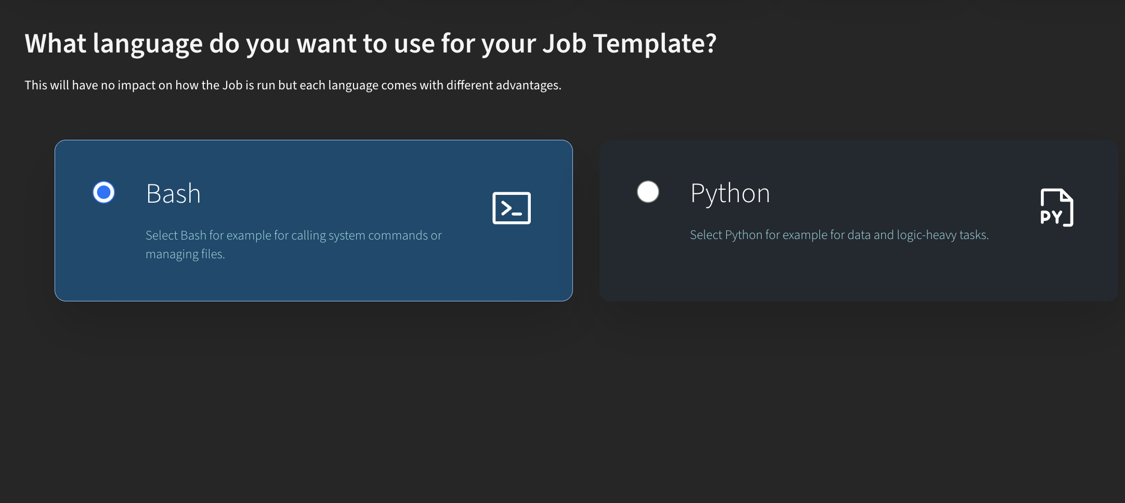Click the Python description about logic-heavy tasks

tap(839, 235)
